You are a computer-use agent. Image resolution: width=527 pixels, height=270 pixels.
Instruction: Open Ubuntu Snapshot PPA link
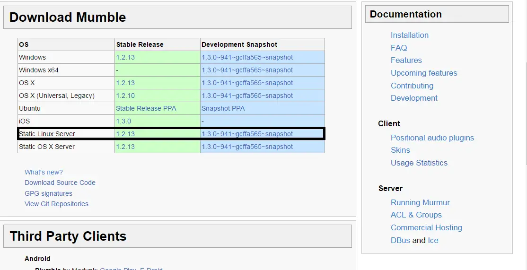[223, 108]
